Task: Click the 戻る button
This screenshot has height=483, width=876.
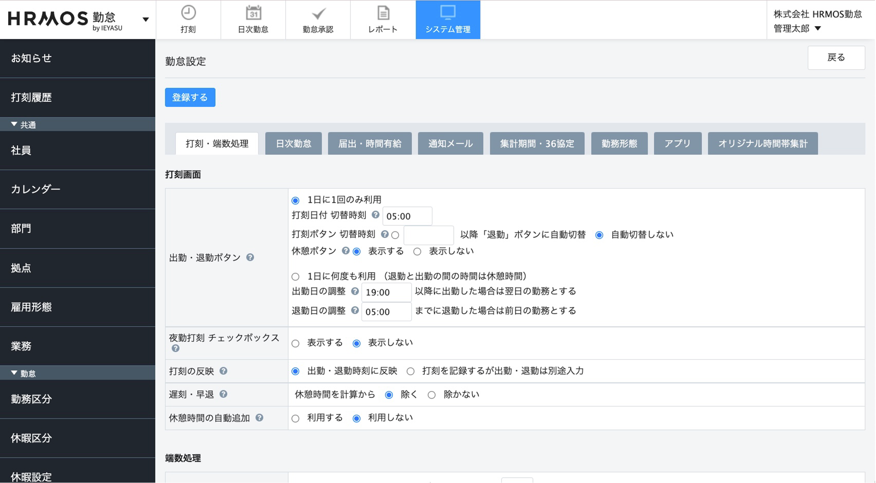Action: 836,58
